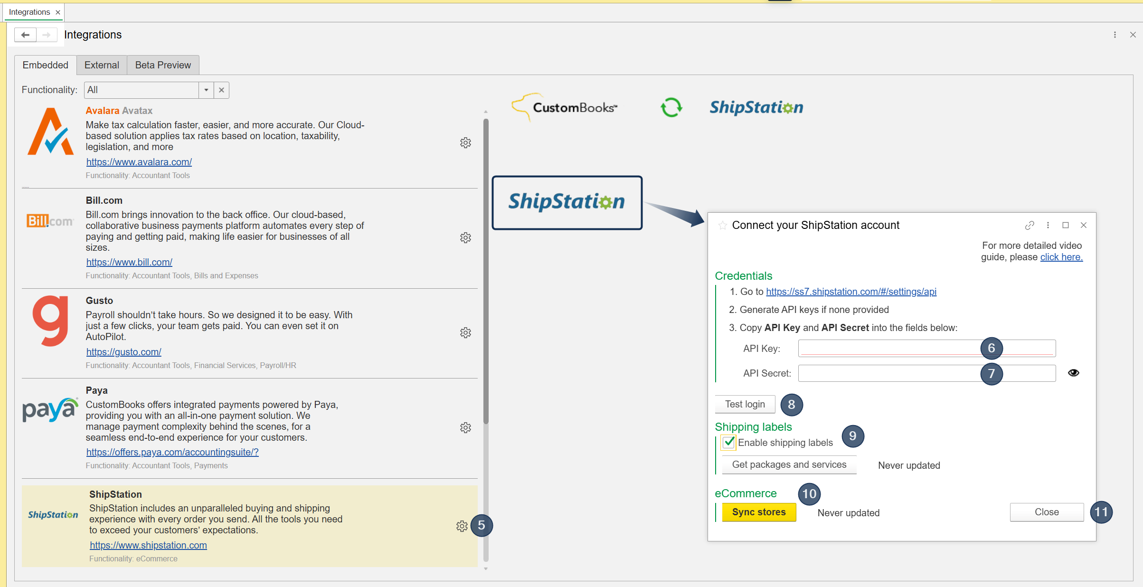Open Paya integration settings gear

(x=465, y=427)
